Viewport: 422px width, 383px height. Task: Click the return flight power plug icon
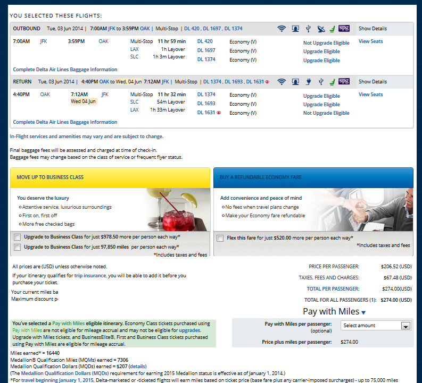pos(308,82)
